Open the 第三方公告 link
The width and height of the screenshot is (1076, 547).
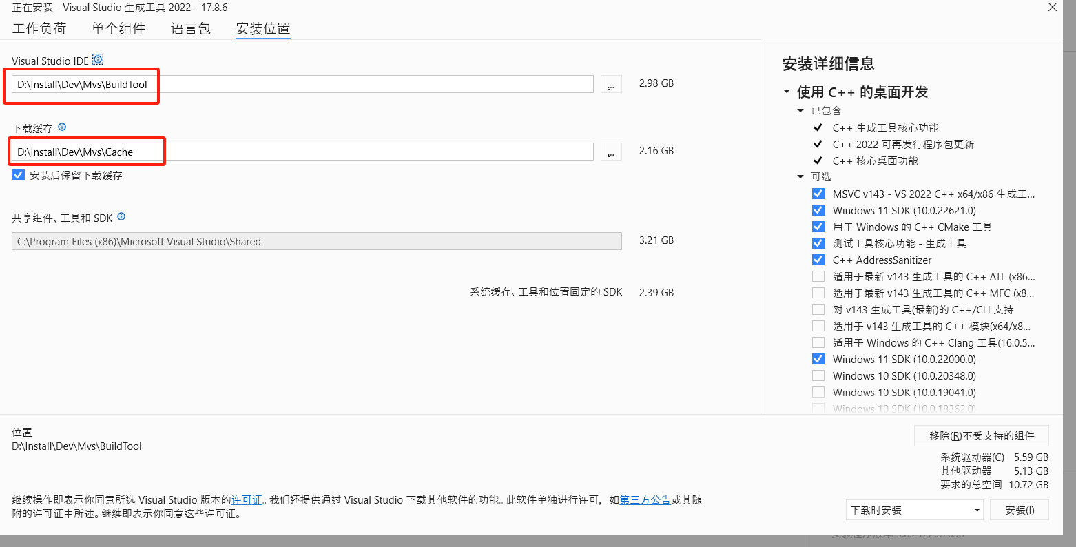coord(645,500)
